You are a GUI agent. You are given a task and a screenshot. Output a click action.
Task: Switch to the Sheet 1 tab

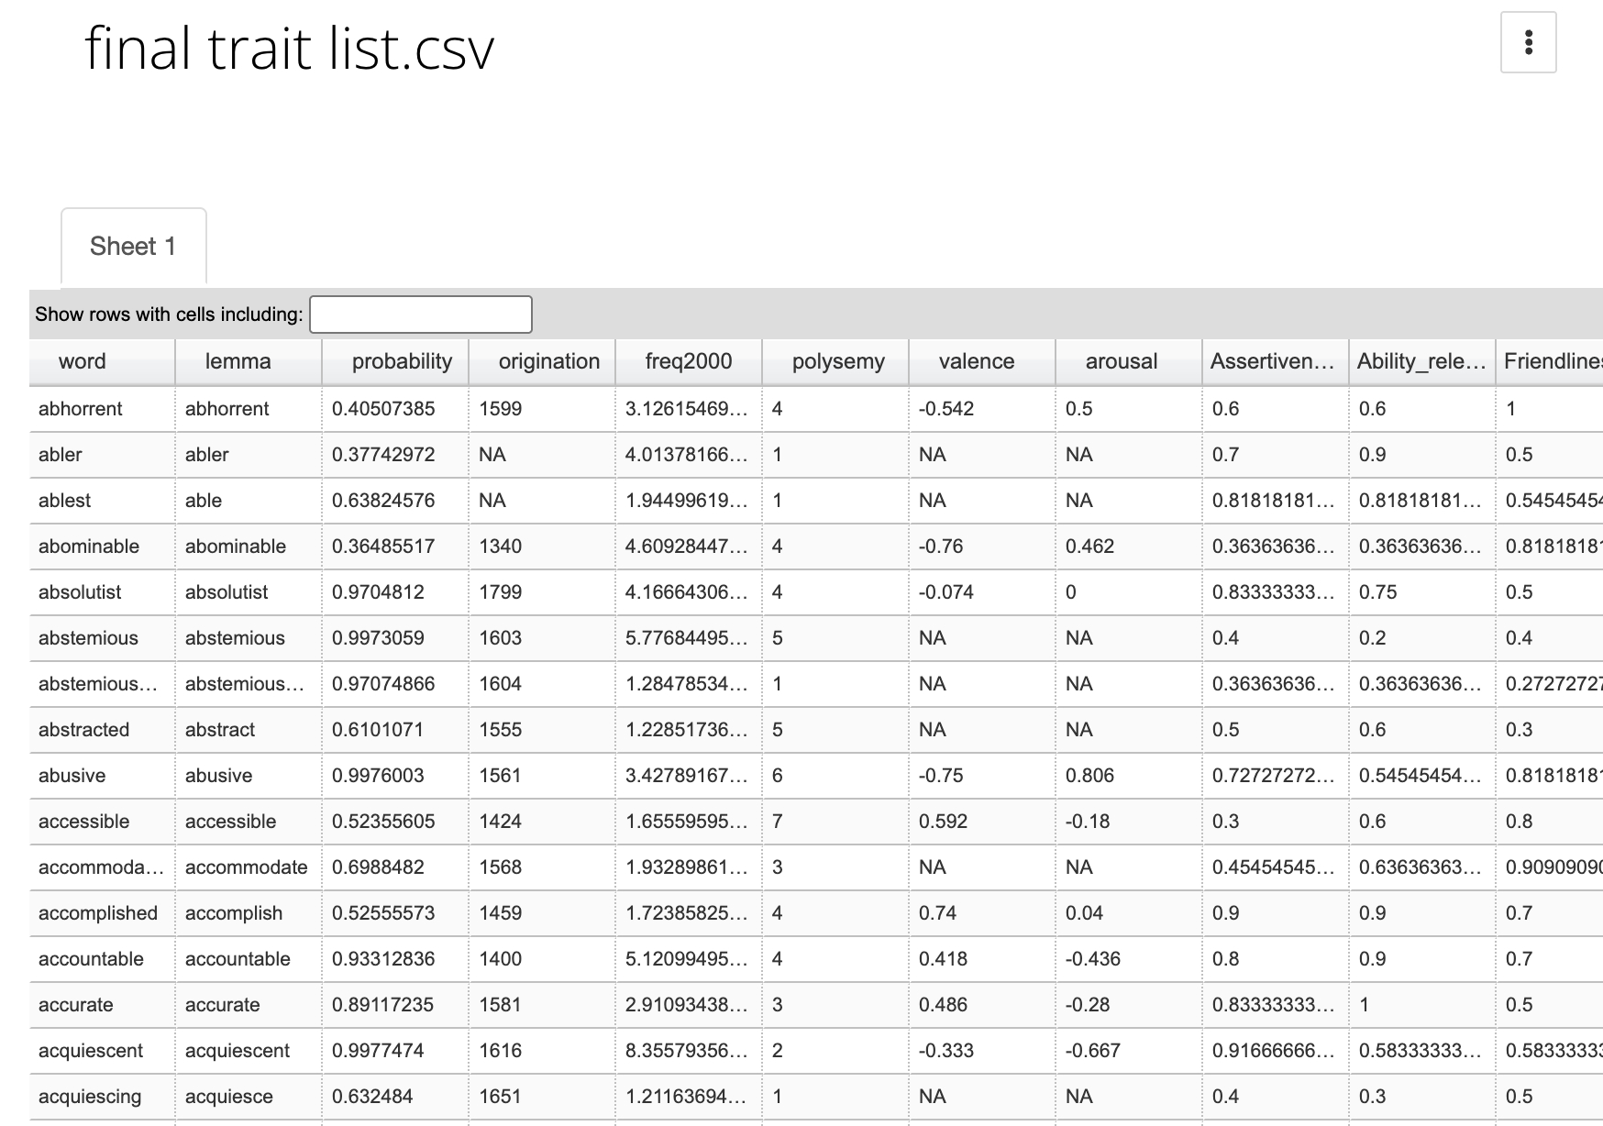tap(133, 247)
